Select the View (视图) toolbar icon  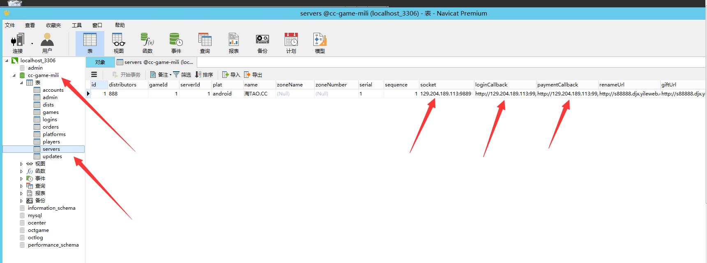(x=118, y=43)
